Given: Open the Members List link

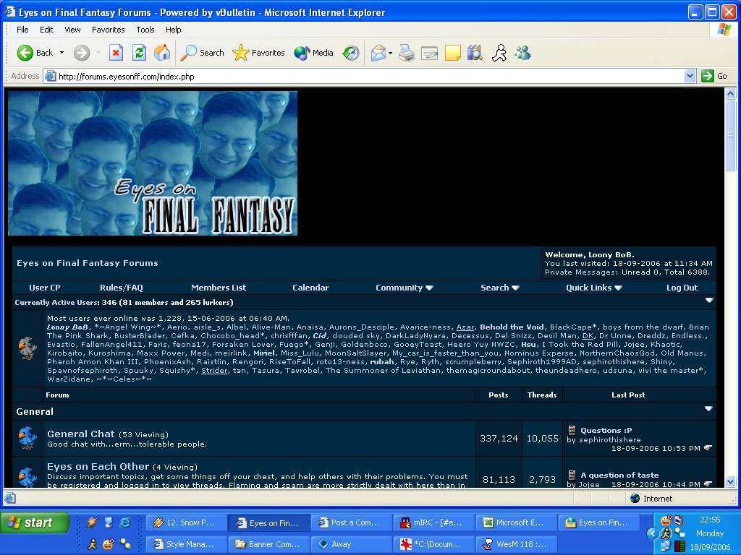Looking at the screenshot, I should point(219,288).
